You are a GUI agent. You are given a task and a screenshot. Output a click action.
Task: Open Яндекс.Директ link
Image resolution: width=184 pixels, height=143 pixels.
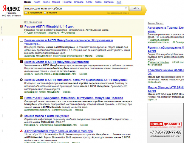(x=155, y=23)
